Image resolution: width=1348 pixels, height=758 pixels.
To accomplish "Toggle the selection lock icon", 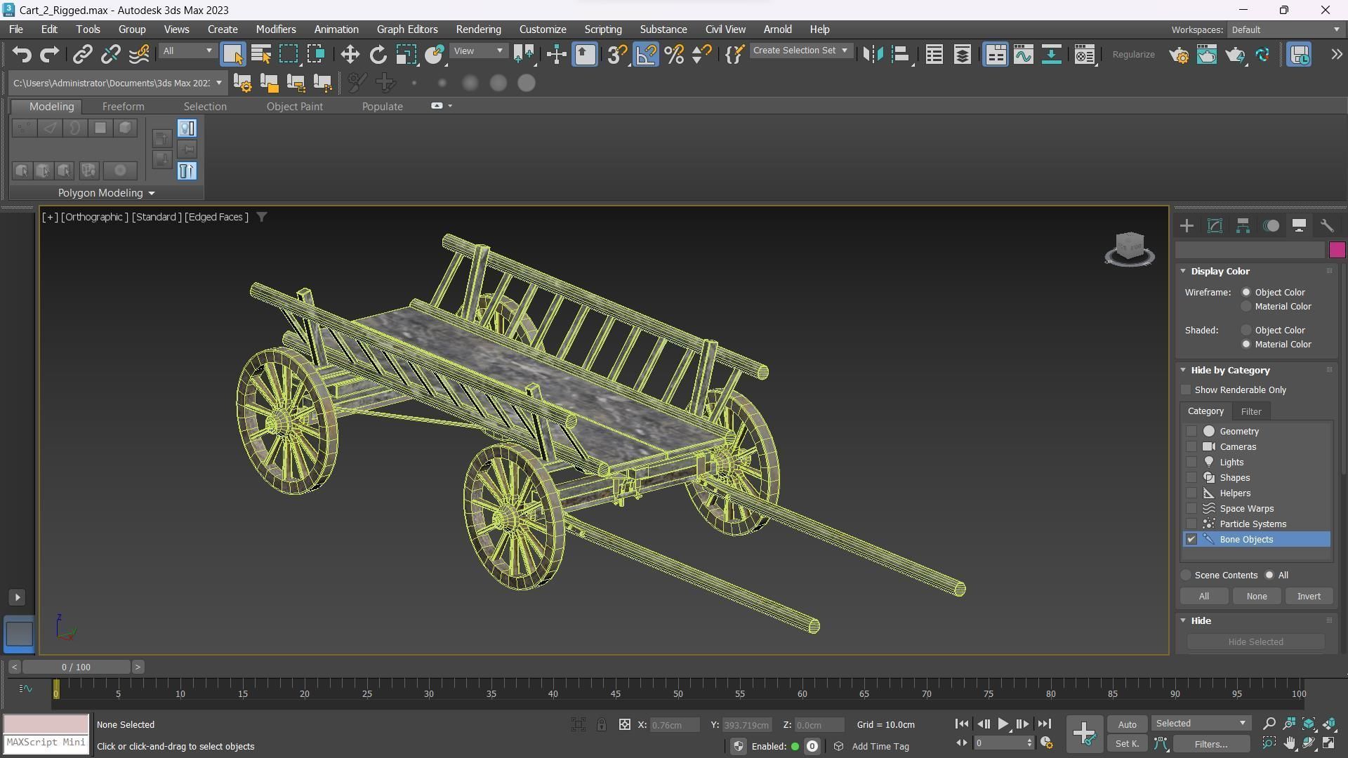I will 602,725.
